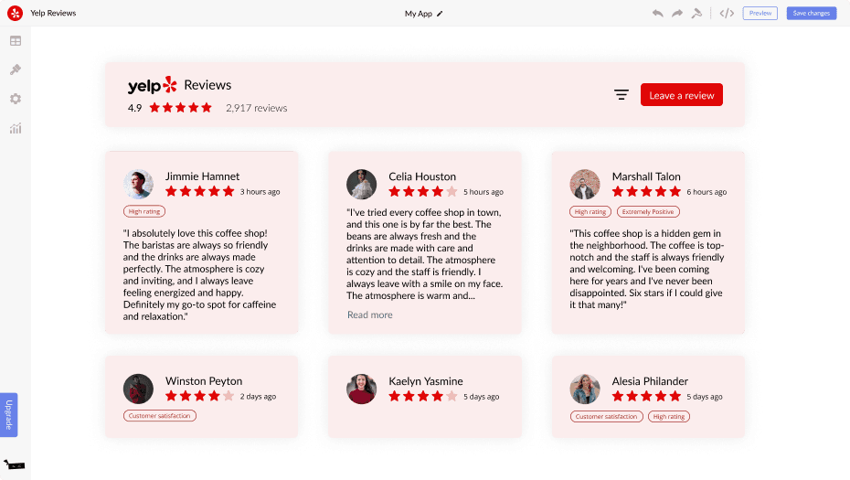Select the Customer satisfaction tag on Winston Peyton's review
The image size is (850, 480).
(160, 416)
